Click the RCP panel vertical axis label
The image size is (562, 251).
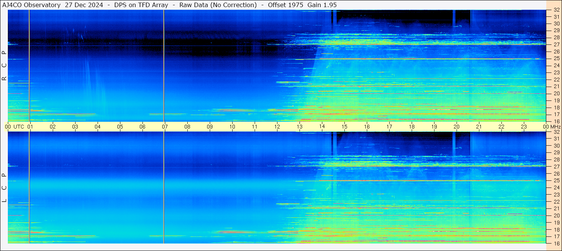pyautogui.click(x=4, y=65)
